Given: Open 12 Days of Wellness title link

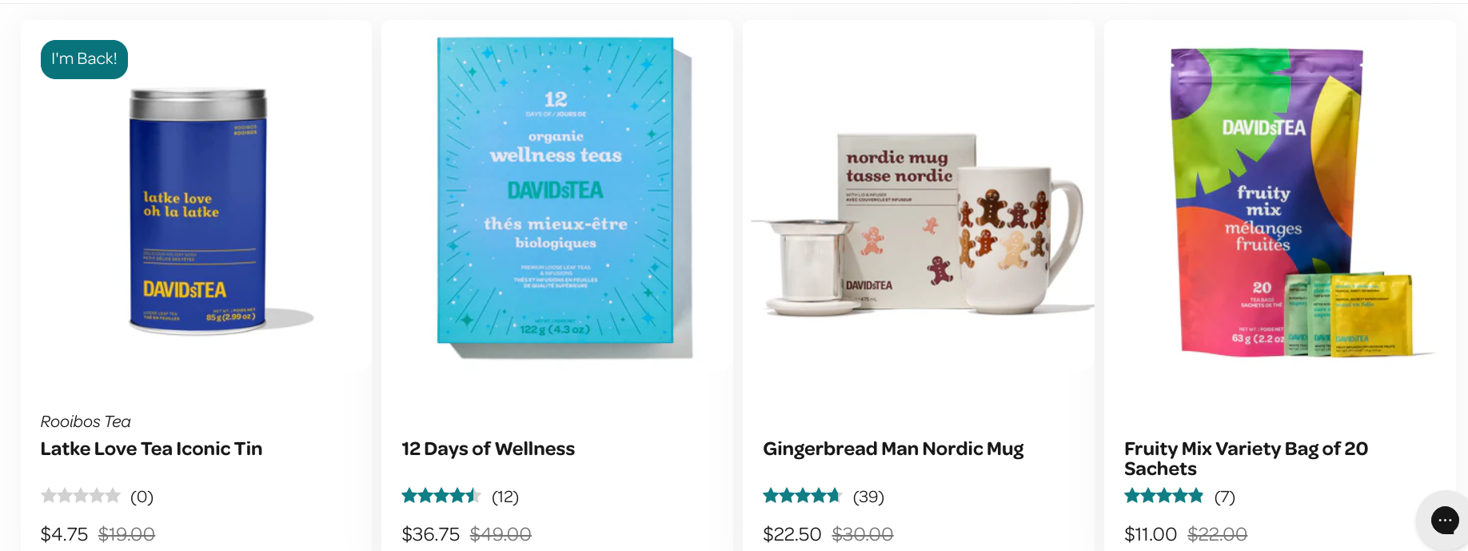Looking at the screenshot, I should click(488, 449).
